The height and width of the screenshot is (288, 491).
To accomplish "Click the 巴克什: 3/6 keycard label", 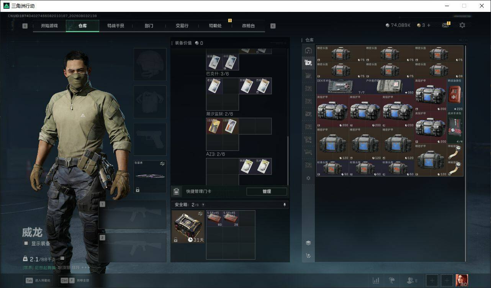I will [217, 74].
